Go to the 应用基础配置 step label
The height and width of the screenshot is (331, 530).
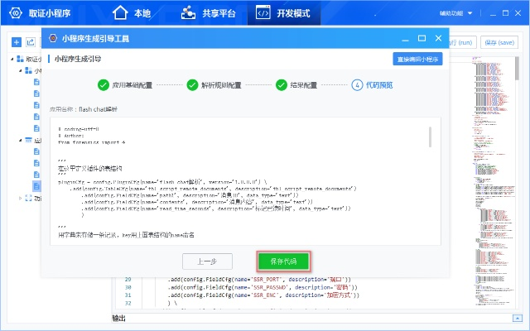tap(132, 85)
